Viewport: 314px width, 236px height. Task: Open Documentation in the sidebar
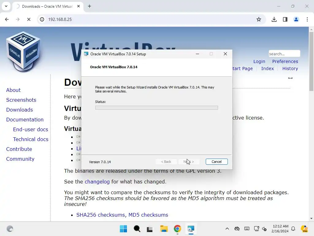(x=25, y=120)
